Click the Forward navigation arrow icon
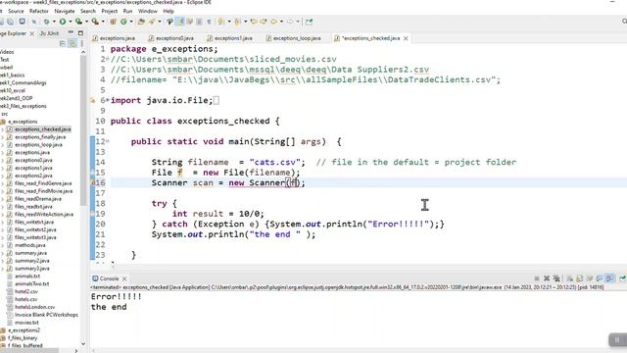Screen dimensions: 627x353 [290, 22]
